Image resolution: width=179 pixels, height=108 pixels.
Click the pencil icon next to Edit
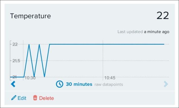point(14,98)
